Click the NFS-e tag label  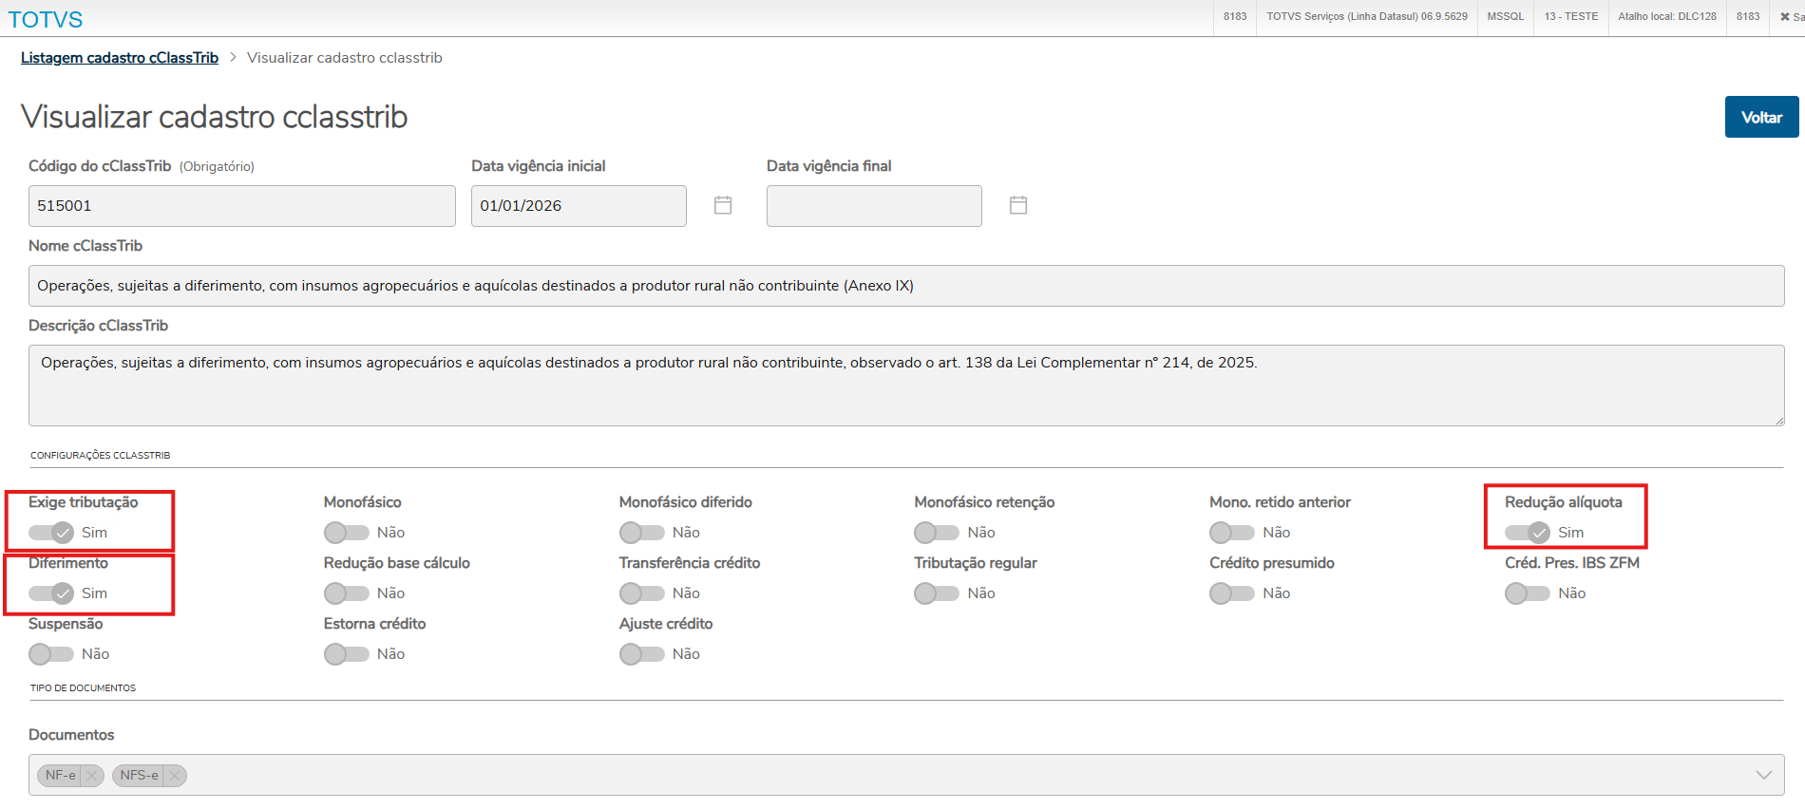pyautogui.click(x=140, y=776)
